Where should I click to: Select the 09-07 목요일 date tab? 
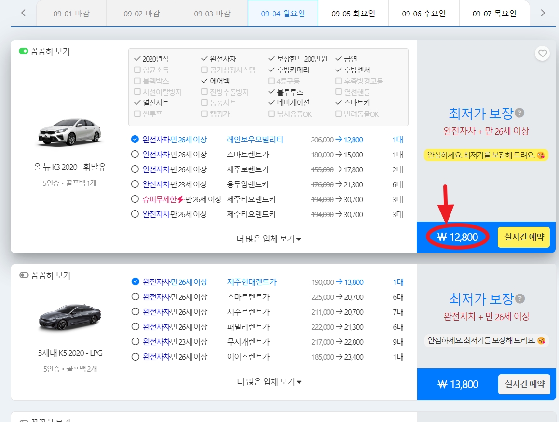[x=494, y=14]
